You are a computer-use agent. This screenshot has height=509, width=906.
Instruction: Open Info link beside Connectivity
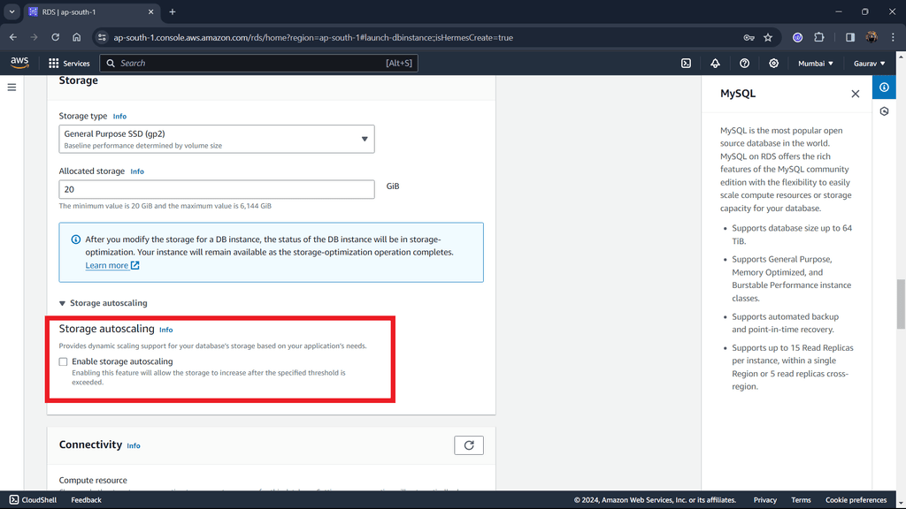134,445
